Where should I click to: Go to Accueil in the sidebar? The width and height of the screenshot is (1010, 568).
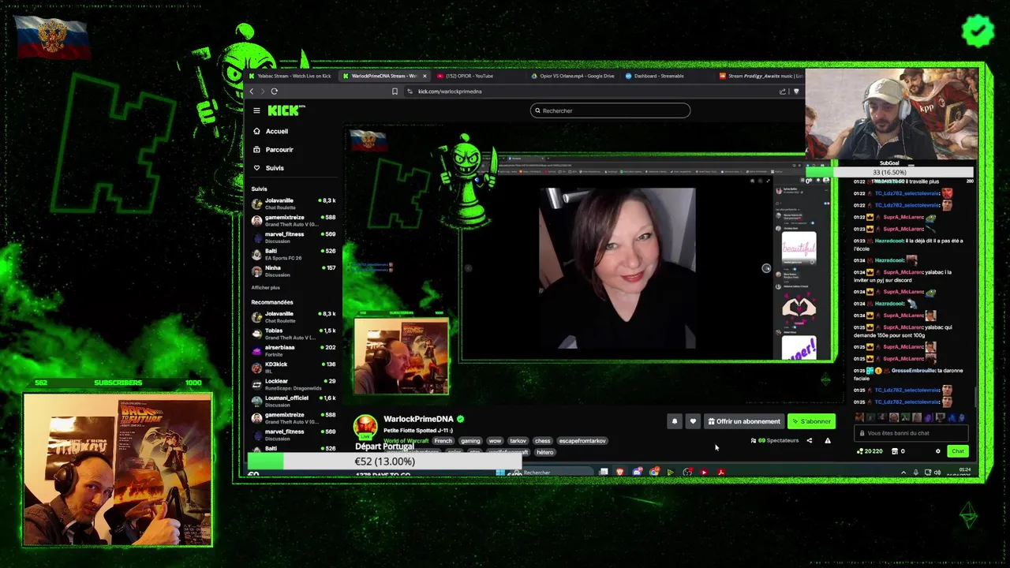click(271, 131)
